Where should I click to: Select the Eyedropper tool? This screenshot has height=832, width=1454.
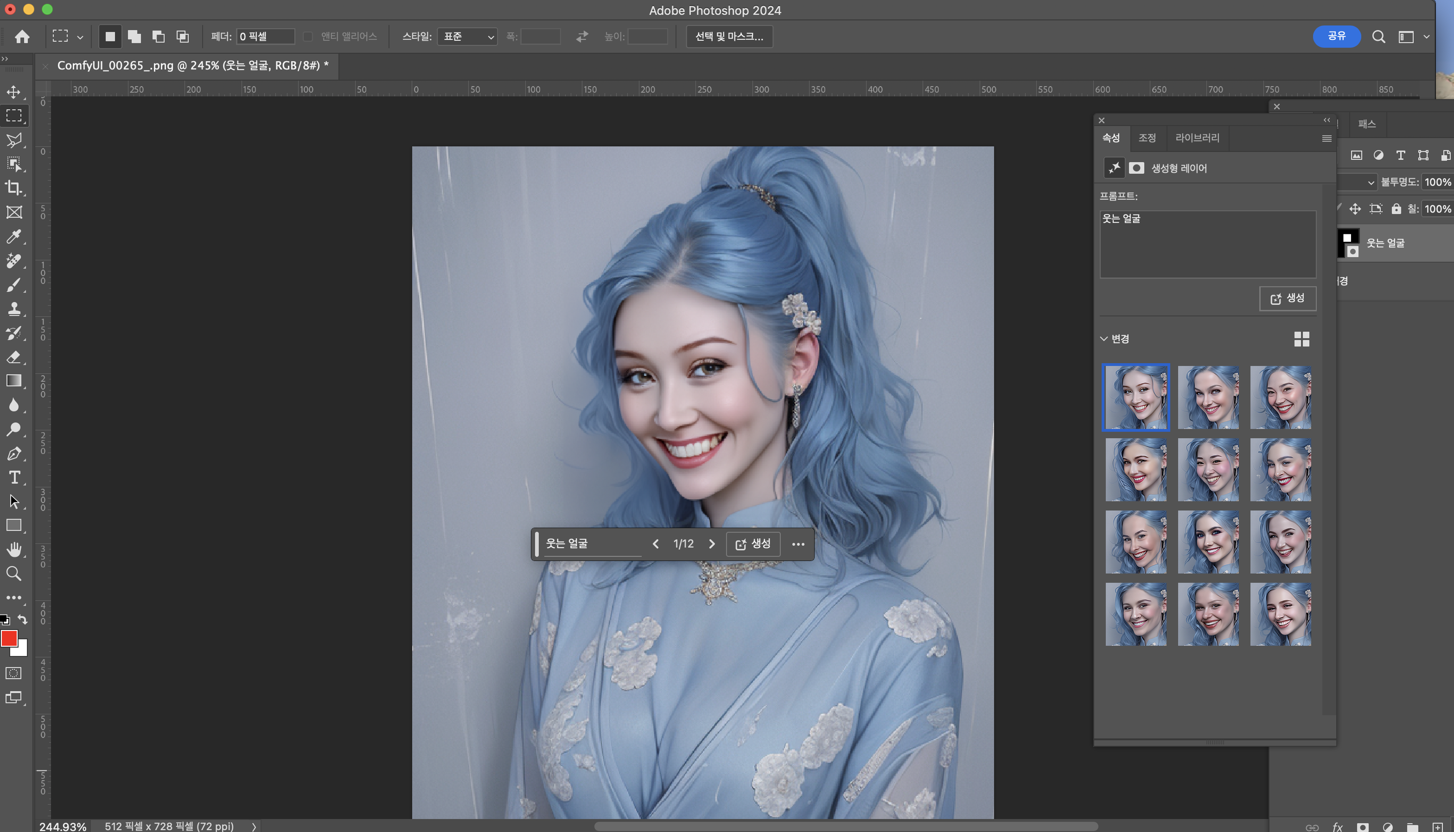point(14,236)
